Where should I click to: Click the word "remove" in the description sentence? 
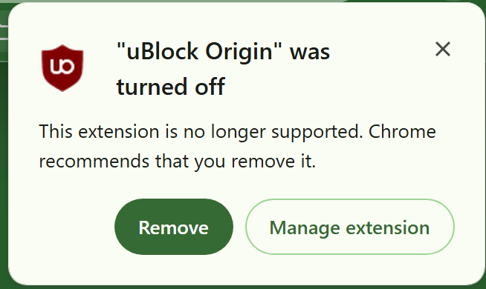[x=263, y=162]
